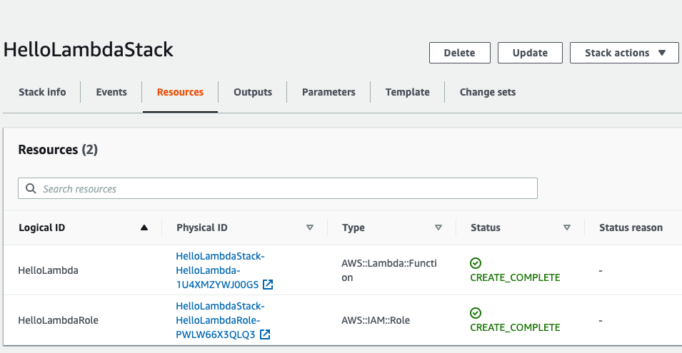Screen dimensions: 682x353
Task: Focus the Search resources field
Action: (278, 188)
